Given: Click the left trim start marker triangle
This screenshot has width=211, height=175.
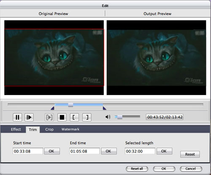Looking at the screenshot, I should (52, 108).
